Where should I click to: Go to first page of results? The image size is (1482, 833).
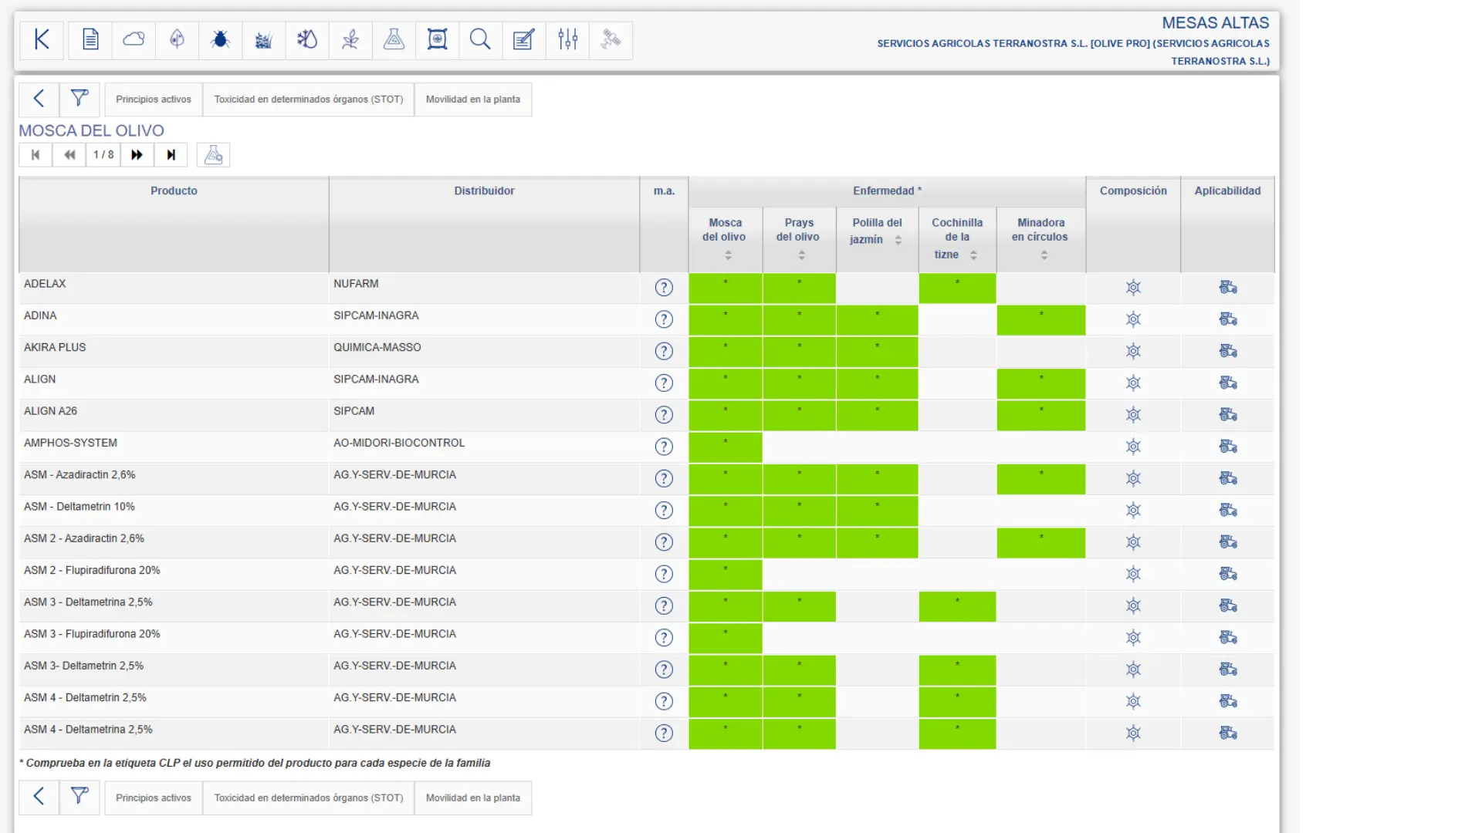(36, 155)
